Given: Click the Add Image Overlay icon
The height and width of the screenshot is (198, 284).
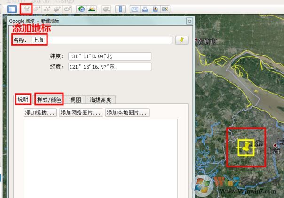Looking at the screenshot, I should pos(57,9).
